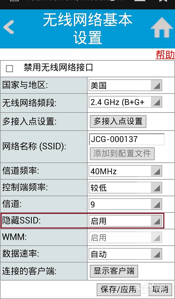Tap the back arrow icon
The width and height of the screenshot is (175, 299).
coord(8,27)
